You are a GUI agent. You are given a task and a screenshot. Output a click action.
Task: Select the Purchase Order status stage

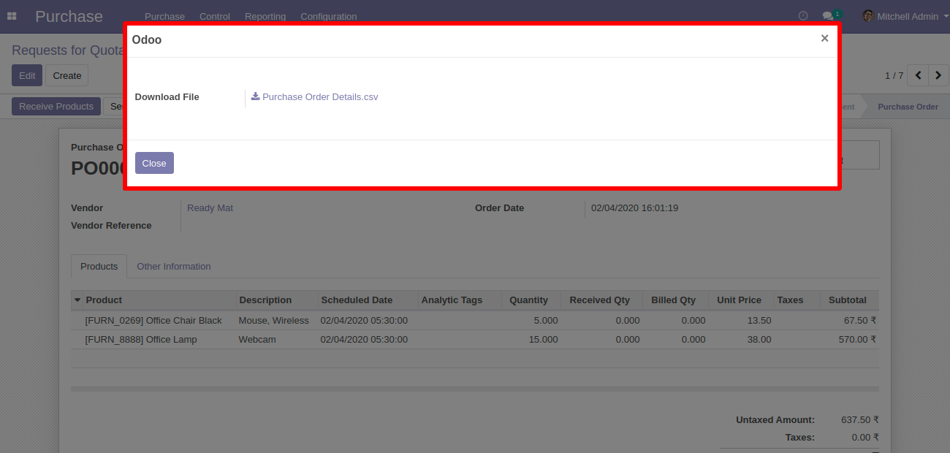pyautogui.click(x=908, y=107)
